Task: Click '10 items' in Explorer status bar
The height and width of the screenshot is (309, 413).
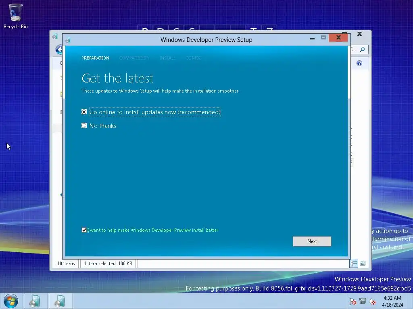Action: [66, 263]
